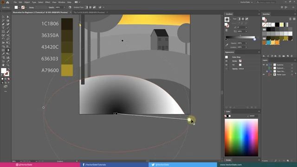Pick a color in the Color spectrum
The width and height of the screenshot is (297, 167).
[x=241, y=138]
